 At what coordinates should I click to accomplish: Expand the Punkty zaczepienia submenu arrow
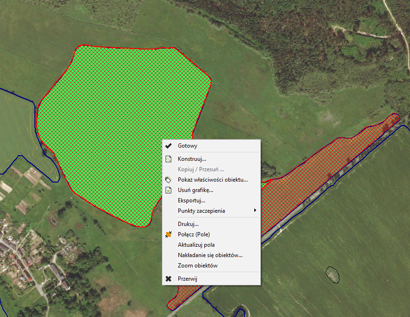[255, 210]
